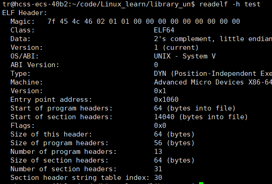Select the string table index value '30'

158,178
